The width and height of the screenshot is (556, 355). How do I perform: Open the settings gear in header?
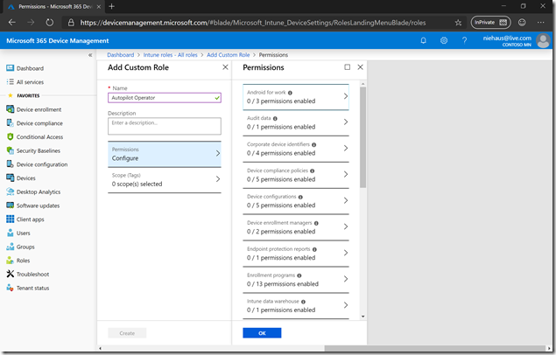pos(444,40)
